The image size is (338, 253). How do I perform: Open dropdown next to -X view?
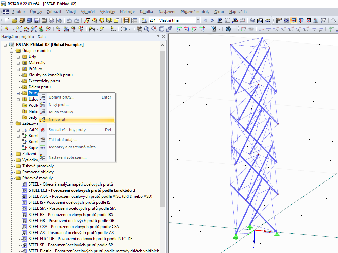coord(208,29)
